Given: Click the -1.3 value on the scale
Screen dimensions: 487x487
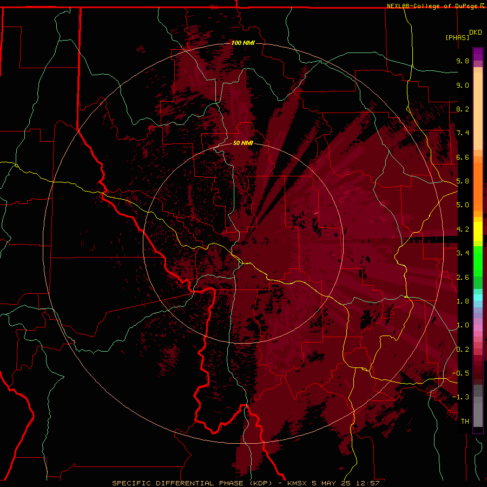Looking at the screenshot, I should 460,397.
